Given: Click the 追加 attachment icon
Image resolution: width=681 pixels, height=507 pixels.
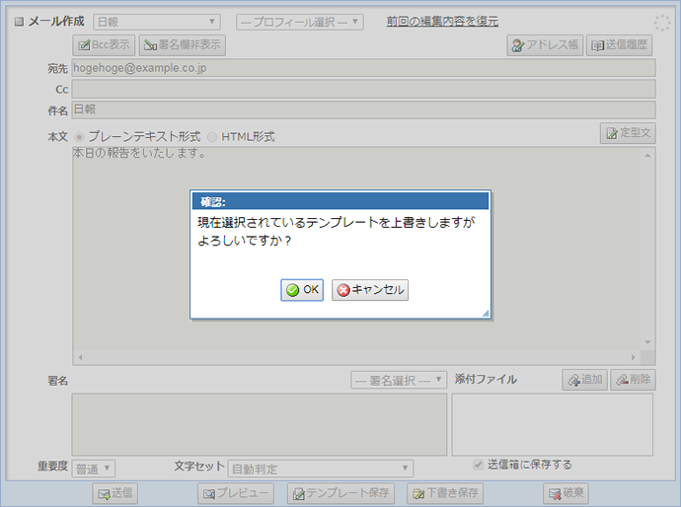Looking at the screenshot, I should point(573,381).
